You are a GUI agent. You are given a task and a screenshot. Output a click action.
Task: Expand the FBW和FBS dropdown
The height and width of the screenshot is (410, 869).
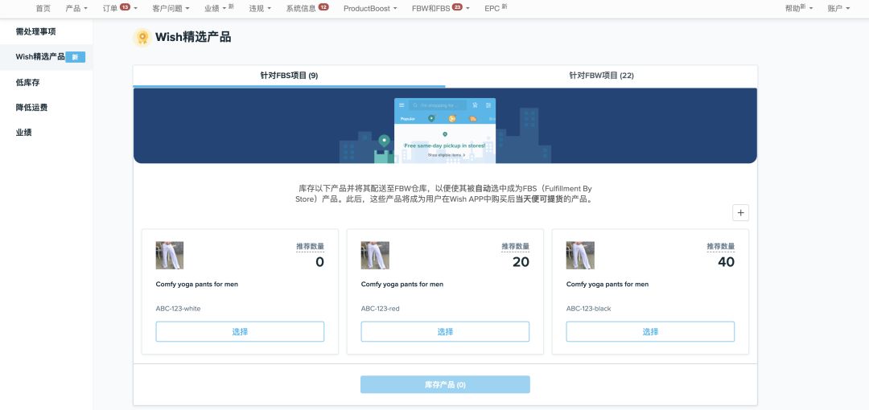[x=441, y=8]
